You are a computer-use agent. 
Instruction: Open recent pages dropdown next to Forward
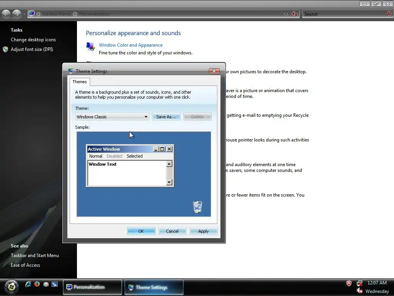pyautogui.click(x=24, y=14)
